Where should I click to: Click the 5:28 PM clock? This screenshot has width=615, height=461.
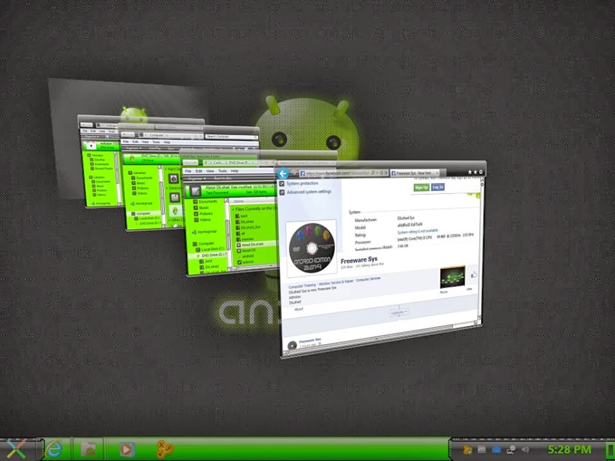pyautogui.click(x=569, y=449)
